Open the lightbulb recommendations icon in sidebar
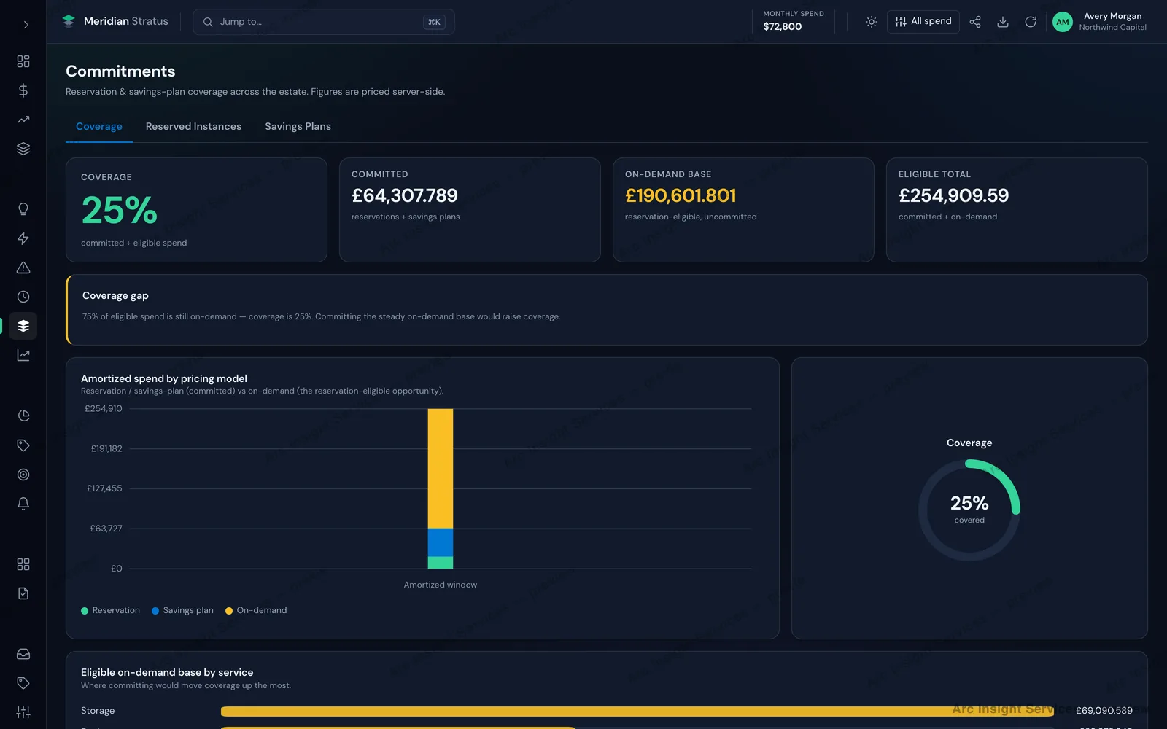Image resolution: width=1167 pixels, height=729 pixels. [23, 209]
